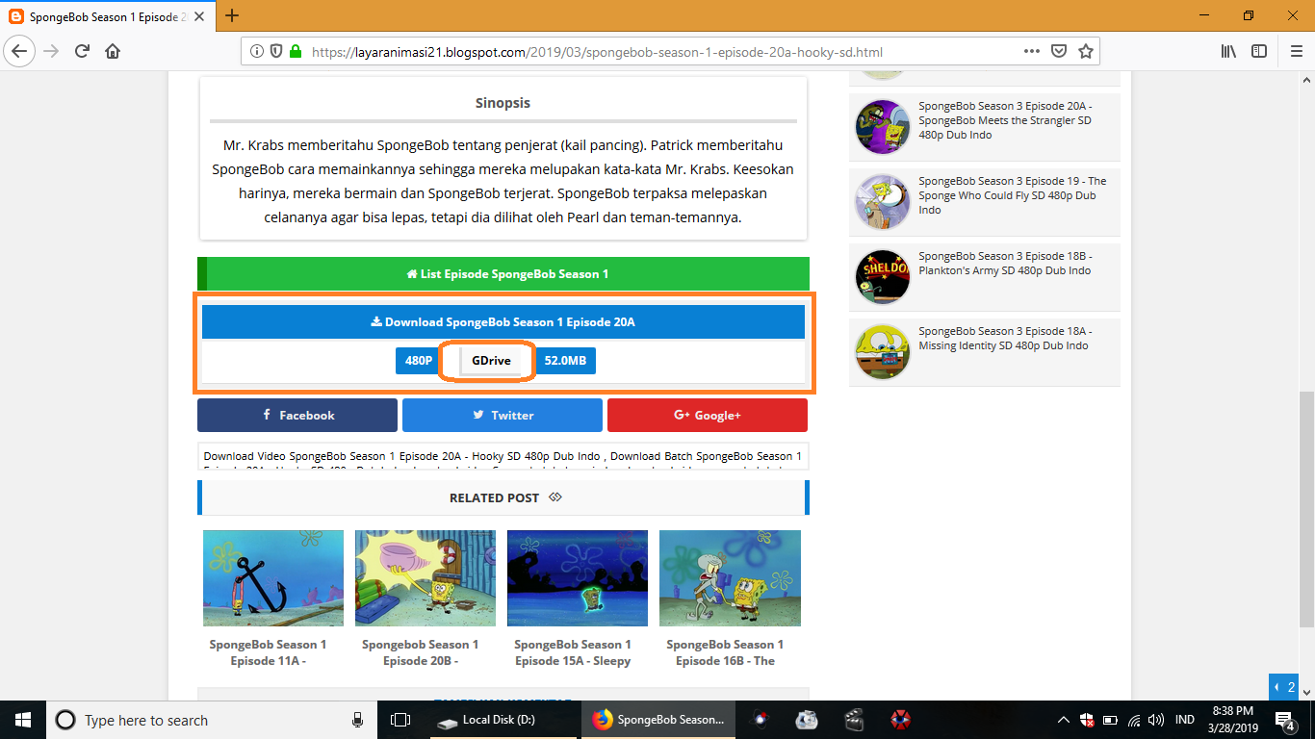Open Episode 15A - Sleepy title link

coord(573,652)
